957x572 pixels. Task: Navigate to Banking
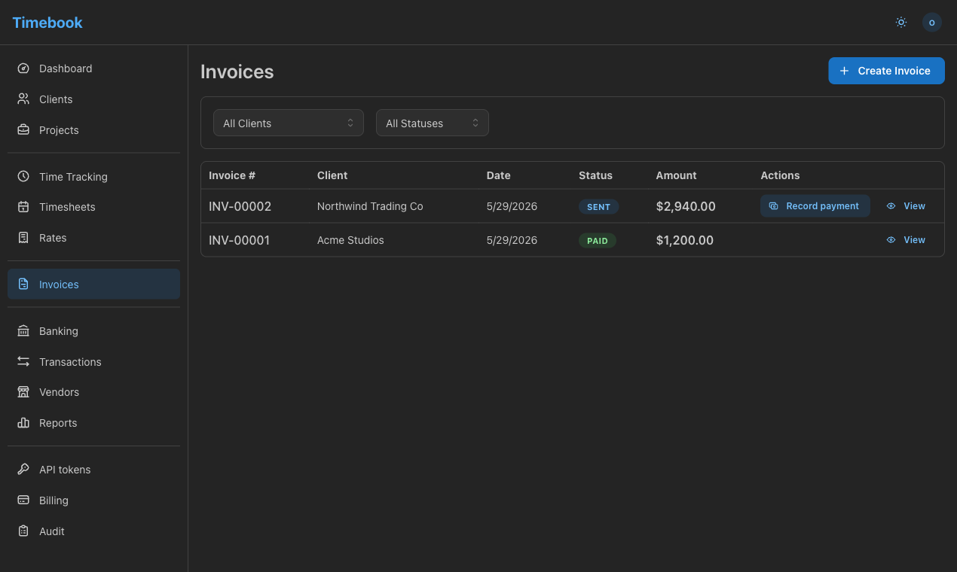tap(93, 331)
